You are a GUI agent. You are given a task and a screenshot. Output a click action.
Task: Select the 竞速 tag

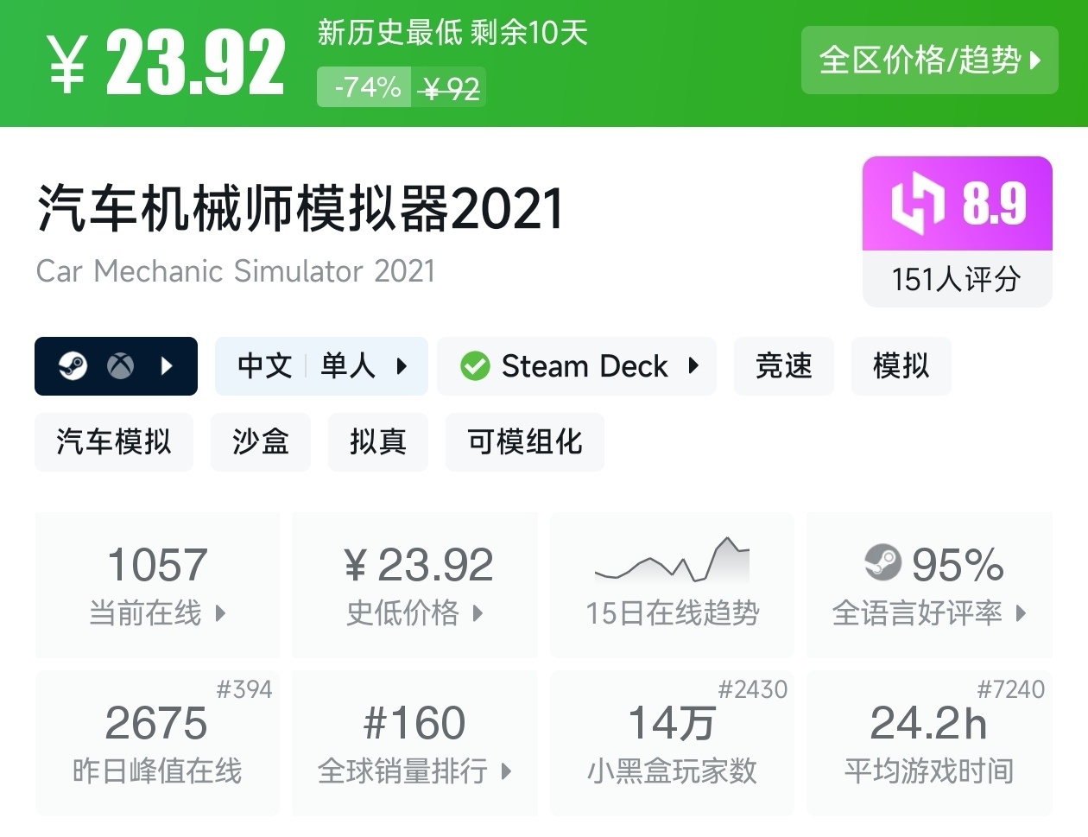[x=783, y=366]
